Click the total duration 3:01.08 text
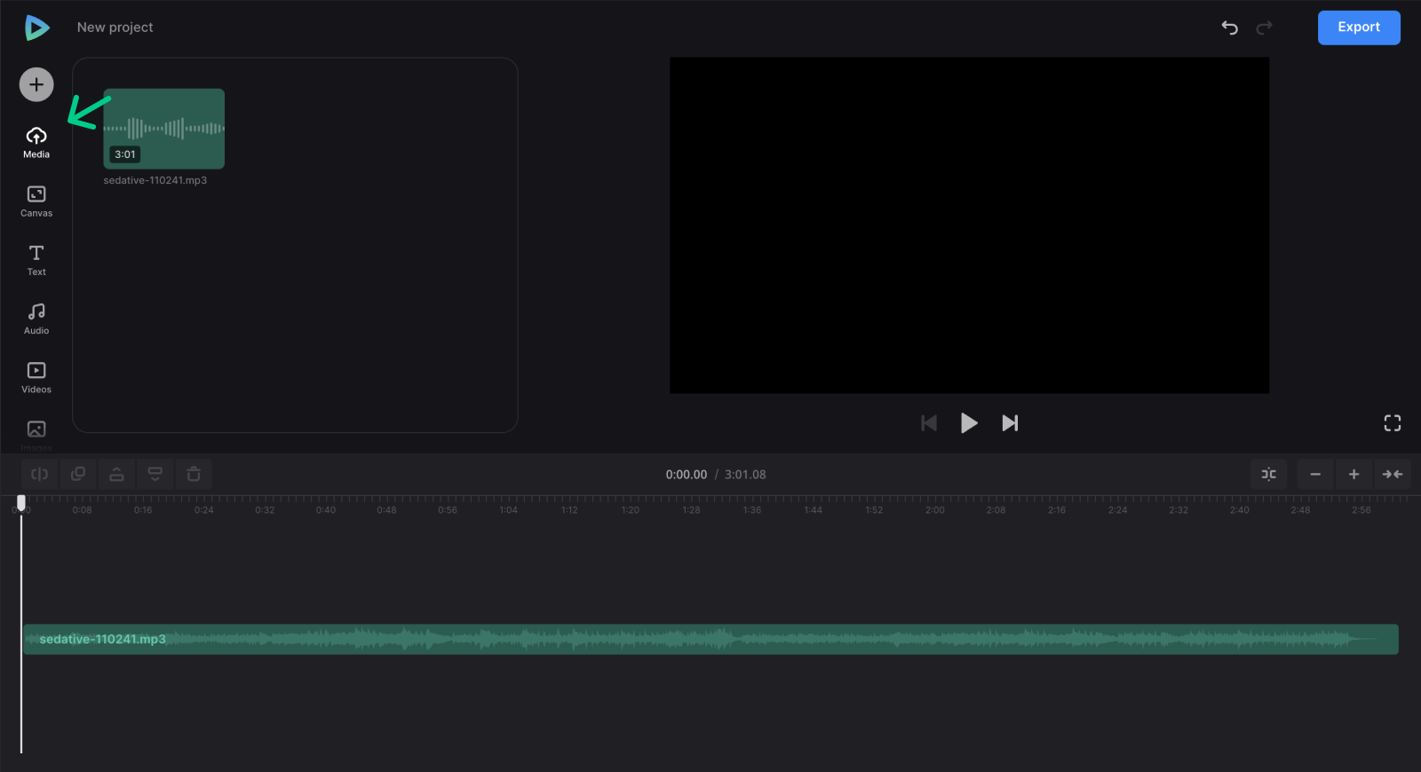This screenshot has height=772, width=1421. pos(745,475)
